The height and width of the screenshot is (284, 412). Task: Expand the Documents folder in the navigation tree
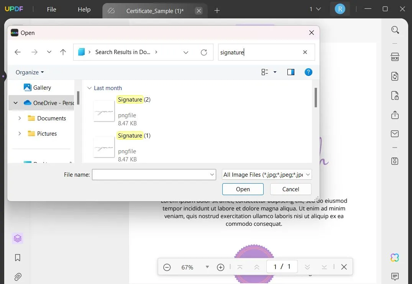point(20,118)
